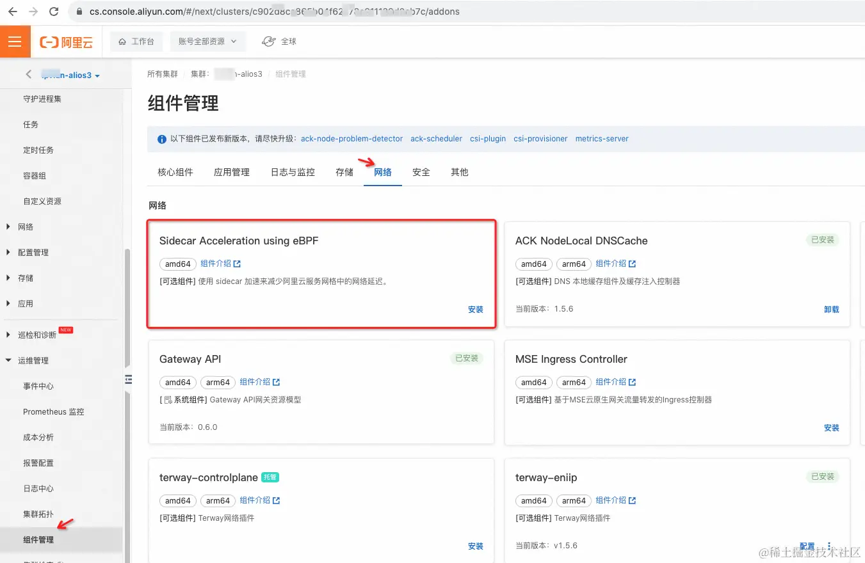This screenshot has height=563, width=865.
Task: Click the 已安装 badge on Gateway API
Action: coord(467,358)
